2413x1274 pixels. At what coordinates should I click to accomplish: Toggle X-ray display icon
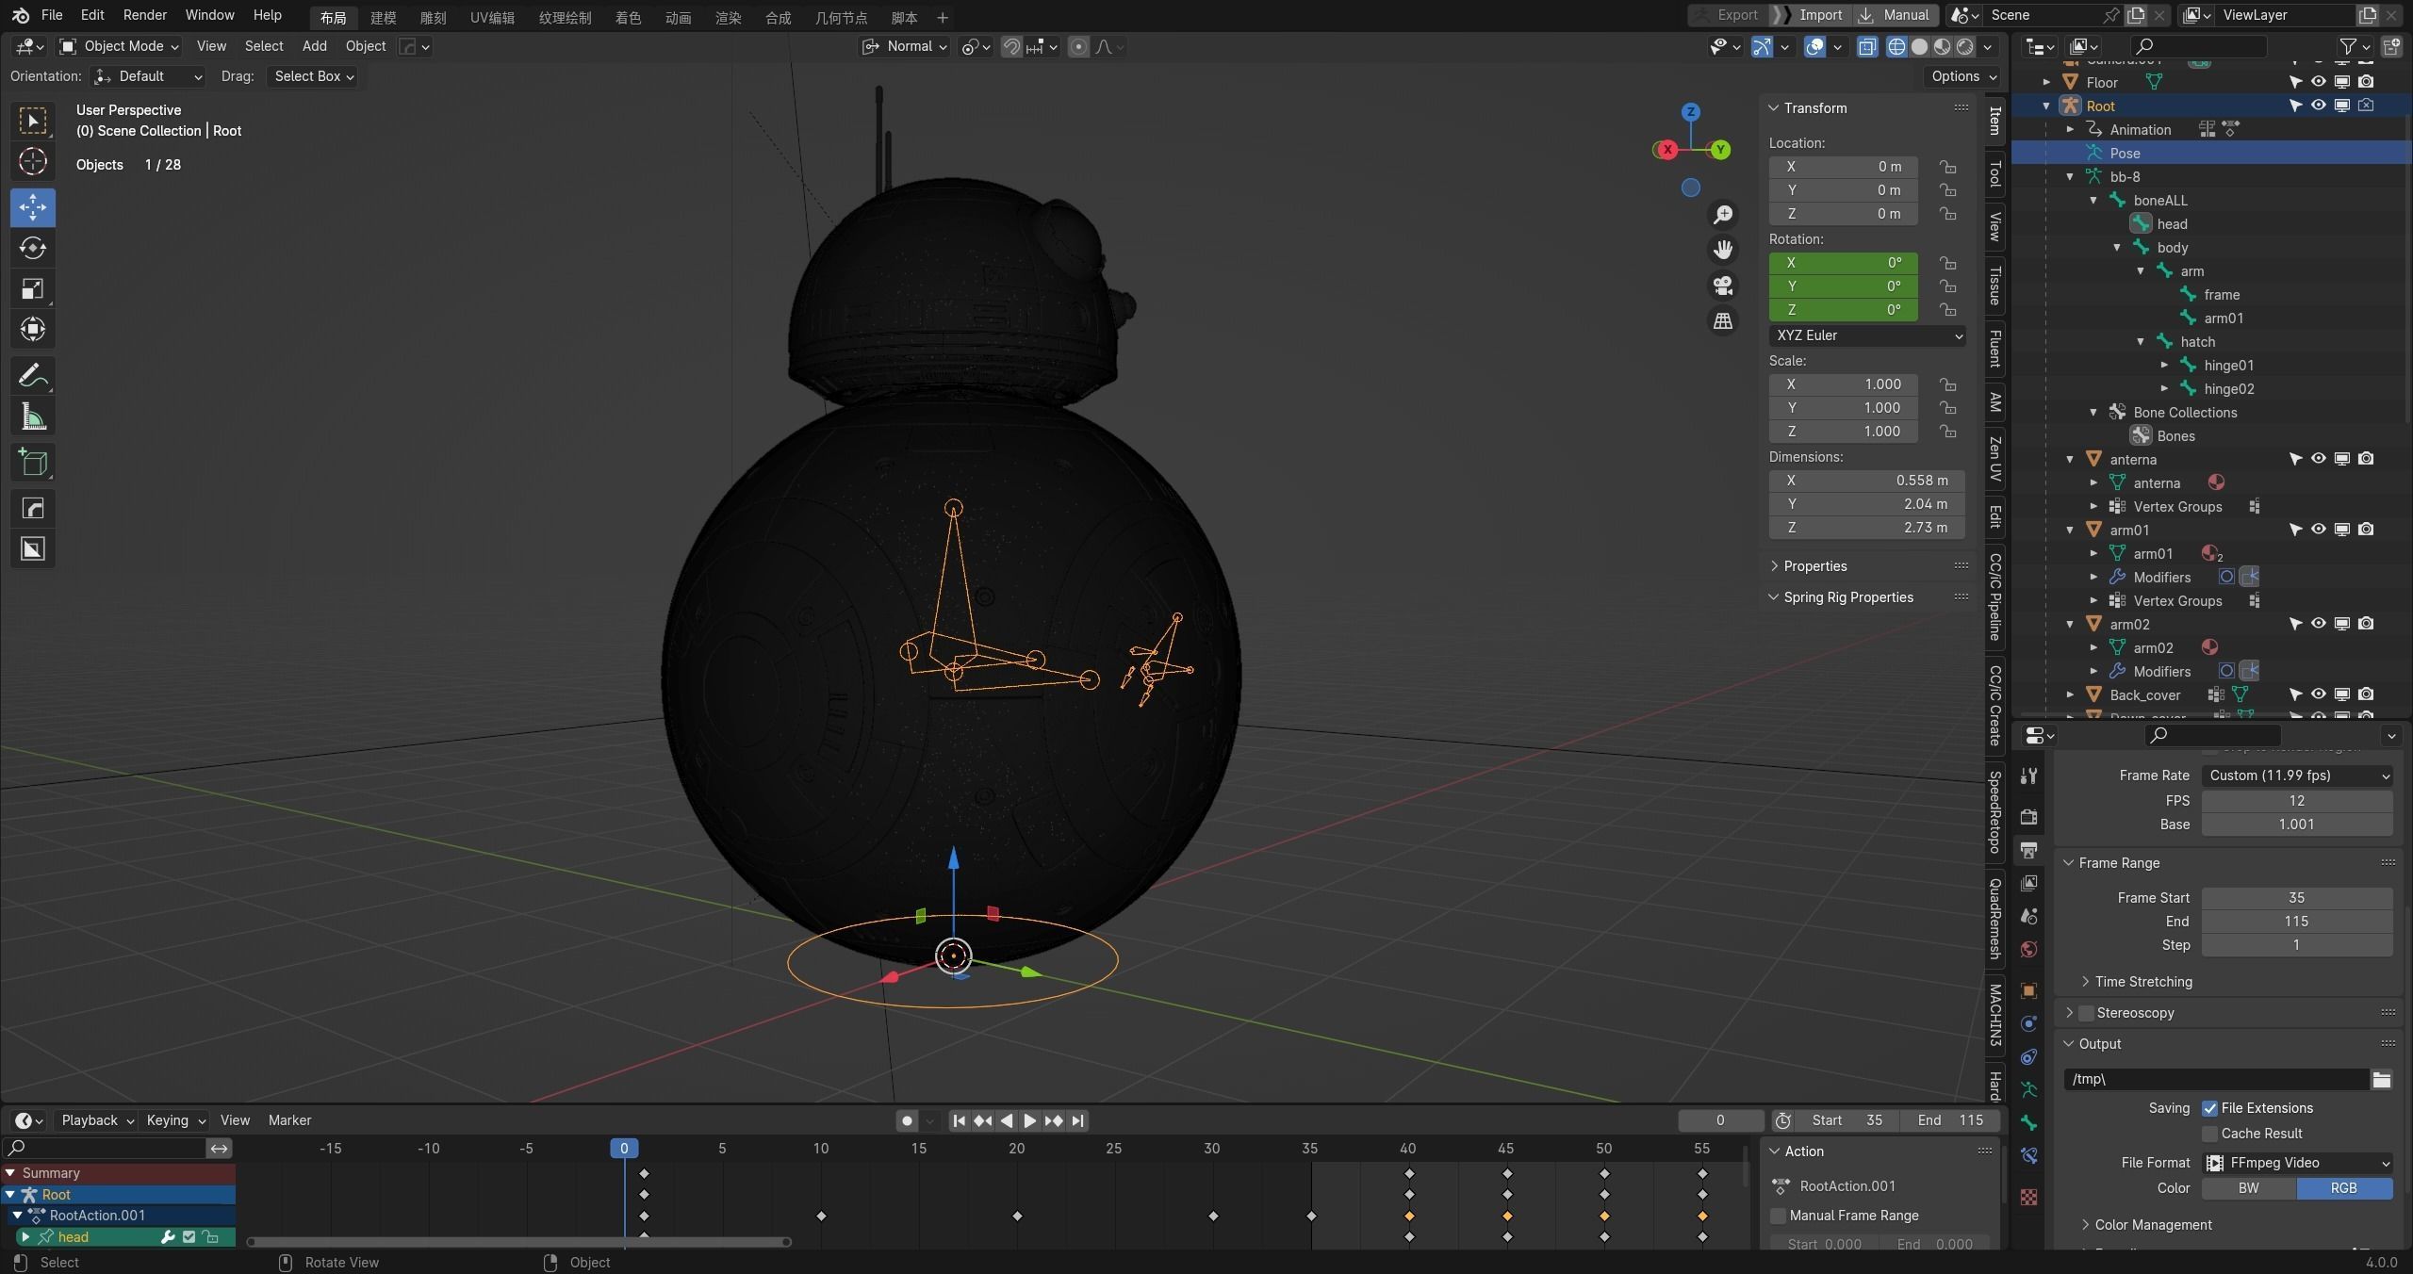tap(1867, 46)
